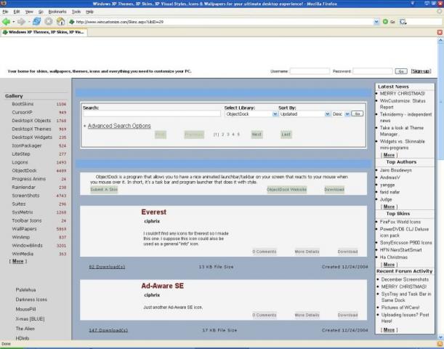Open the View menu
This screenshot has height=349, width=444.
[x=29, y=12]
